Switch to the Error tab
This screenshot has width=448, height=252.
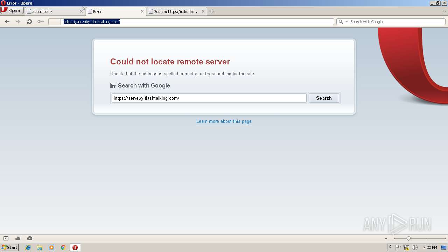tap(116, 11)
